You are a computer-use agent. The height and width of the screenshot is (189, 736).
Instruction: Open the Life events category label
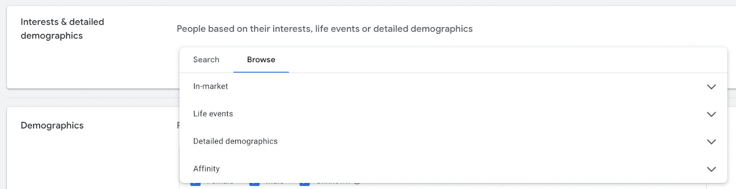(213, 114)
